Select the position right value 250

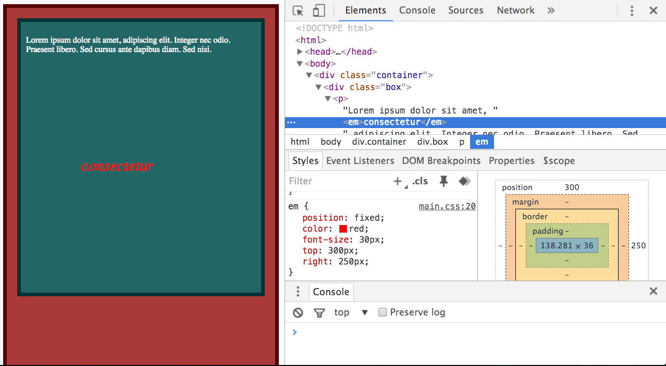(x=638, y=246)
